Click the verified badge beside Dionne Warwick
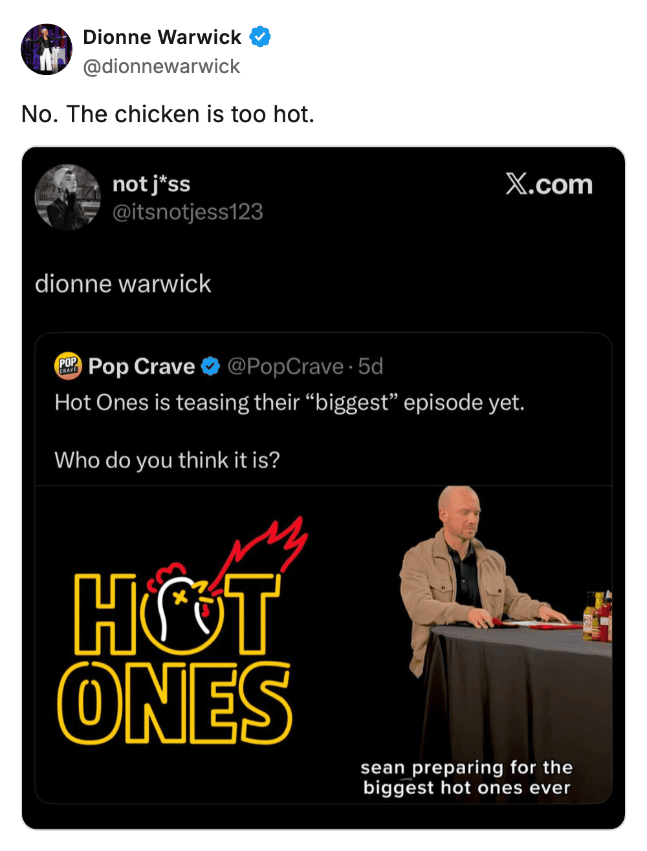 260,37
